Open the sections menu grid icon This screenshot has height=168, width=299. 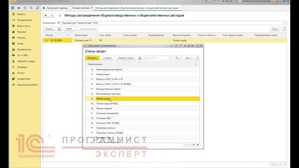point(13,8)
